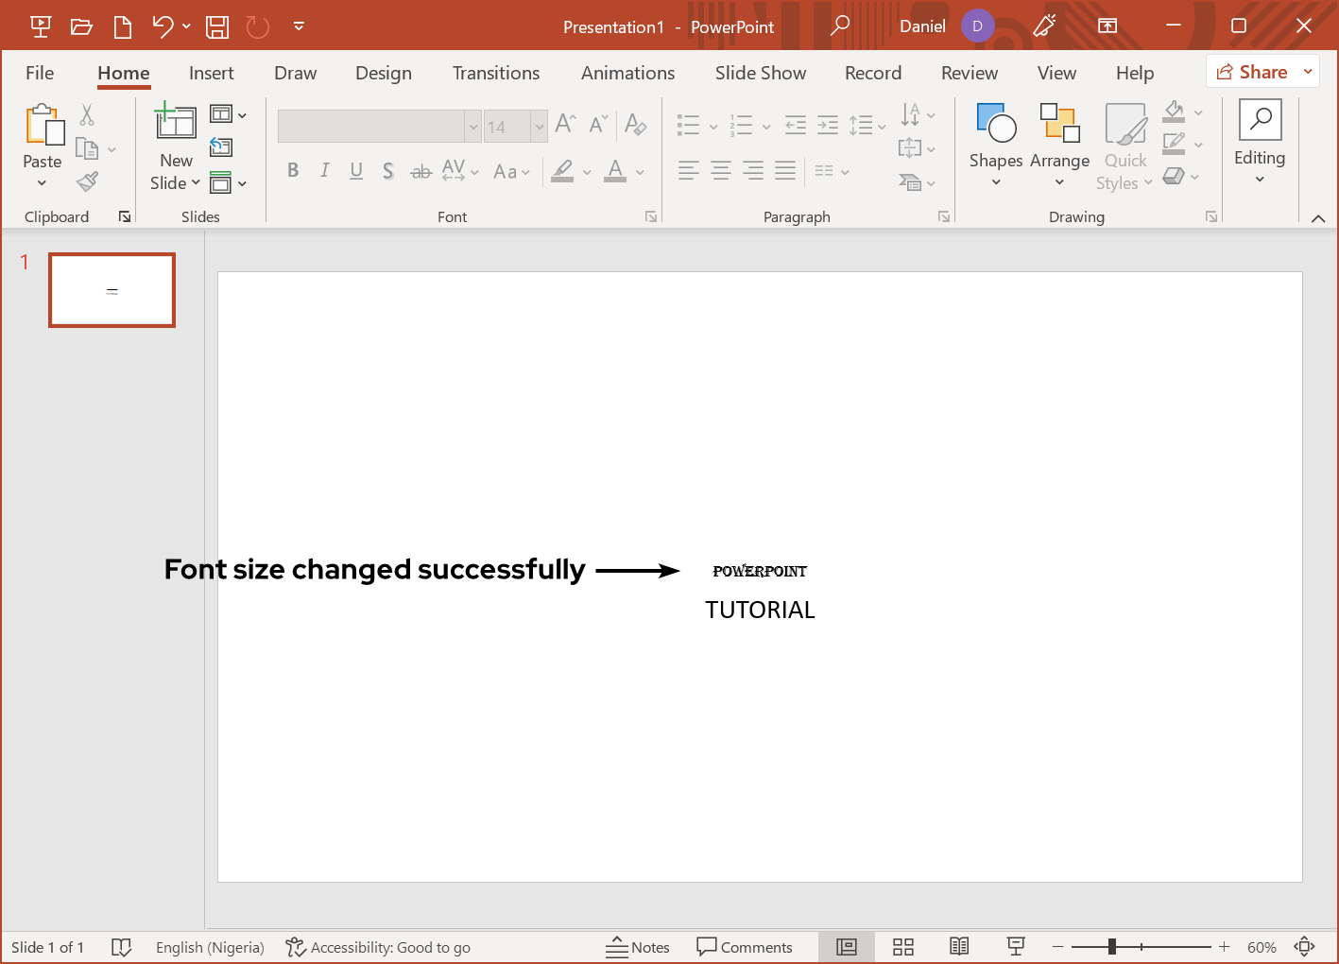Expand the font size dropdown
Screen dimensions: 1339x964
(x=540, y=127)
